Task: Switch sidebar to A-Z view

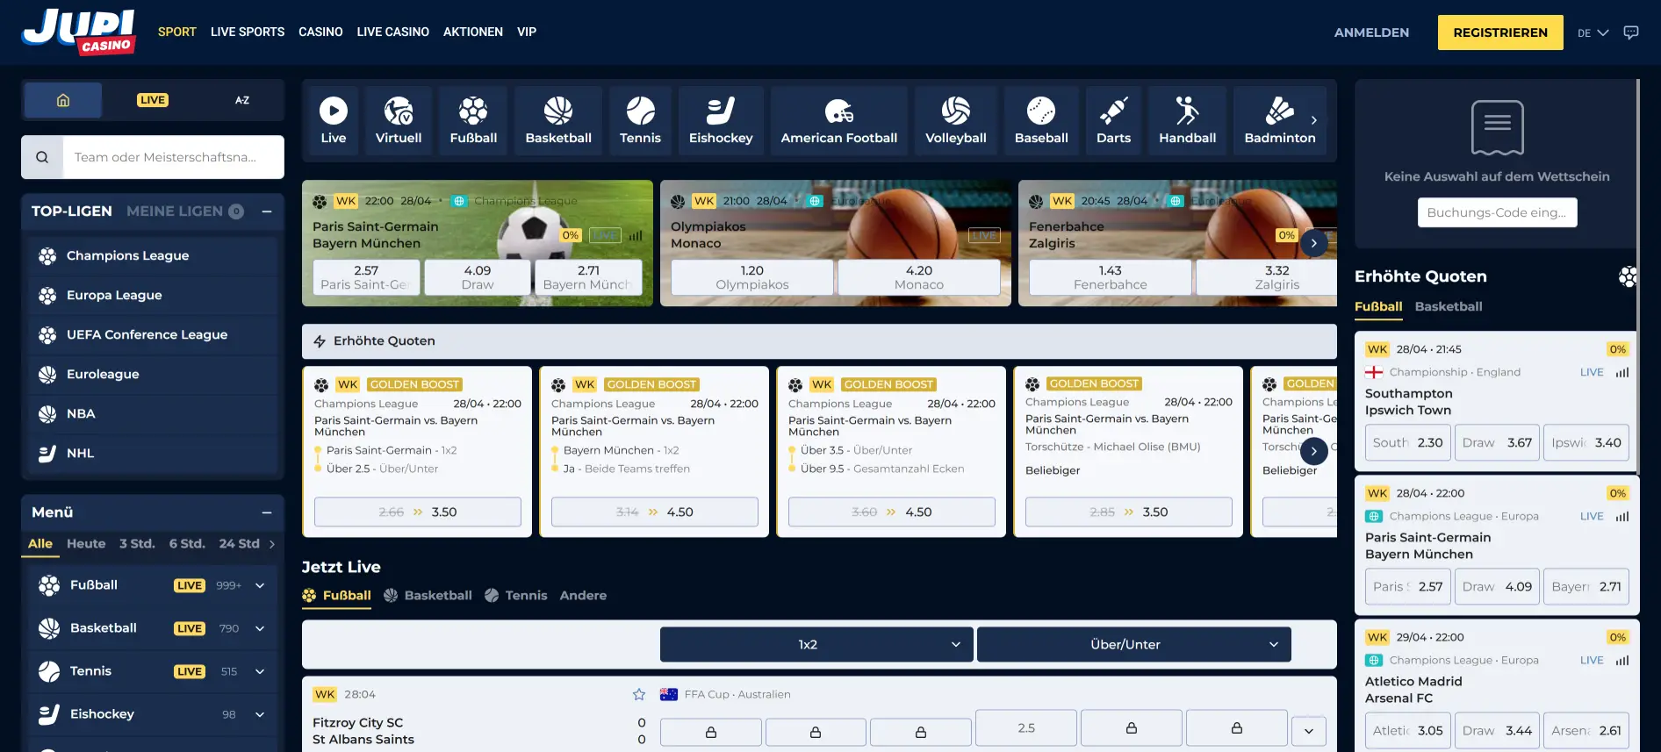Action: pos(242,100)
